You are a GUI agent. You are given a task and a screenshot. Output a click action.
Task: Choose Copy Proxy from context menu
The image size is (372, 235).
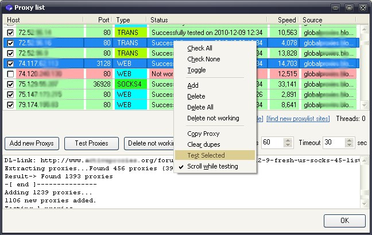pos(215,134)
